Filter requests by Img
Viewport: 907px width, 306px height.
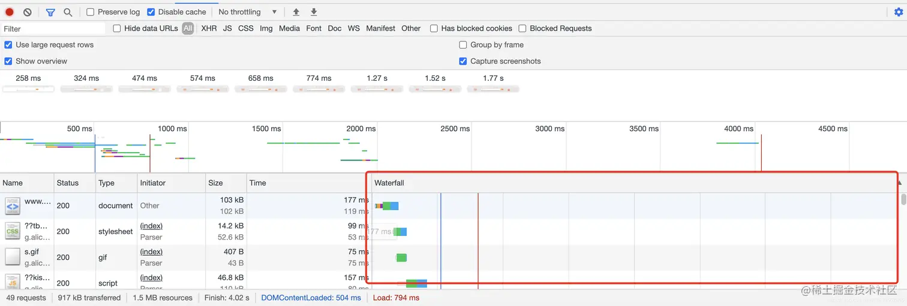(266, 28)
